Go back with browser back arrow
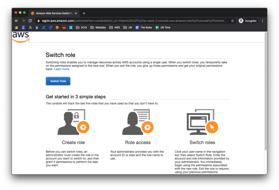279x190 pixels. 17,21
